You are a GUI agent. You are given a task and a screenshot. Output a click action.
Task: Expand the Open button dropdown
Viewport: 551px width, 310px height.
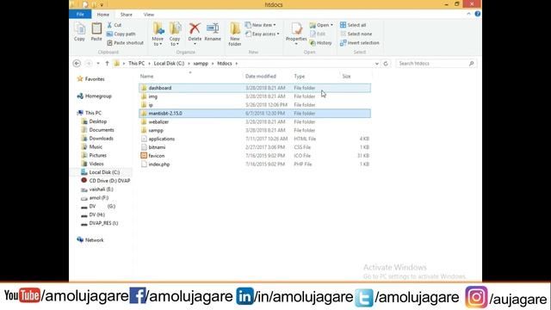coord(331,25)
